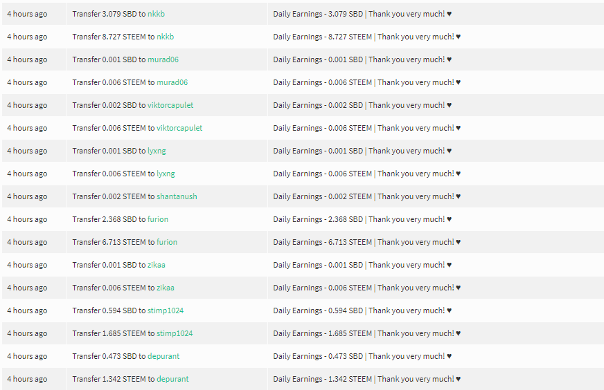The width and height of the screenshot is (604, 390).
Task: Click '4 hours ago' in depurant 1.342 STEEM row
Action: pos(27,379)
